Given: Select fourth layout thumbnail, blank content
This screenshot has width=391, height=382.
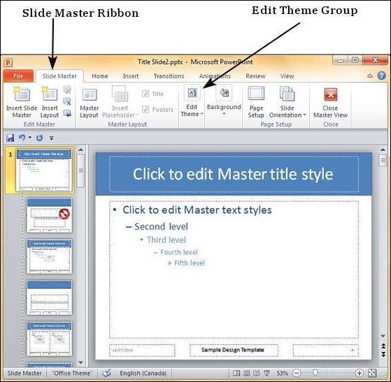Looking at the screenshot, I should click(50, 297).
